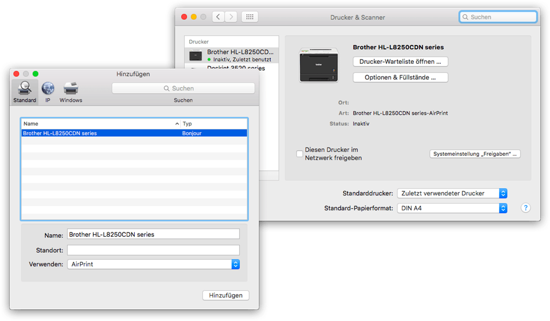Sort the list by Typ column header

pos(213,123)
